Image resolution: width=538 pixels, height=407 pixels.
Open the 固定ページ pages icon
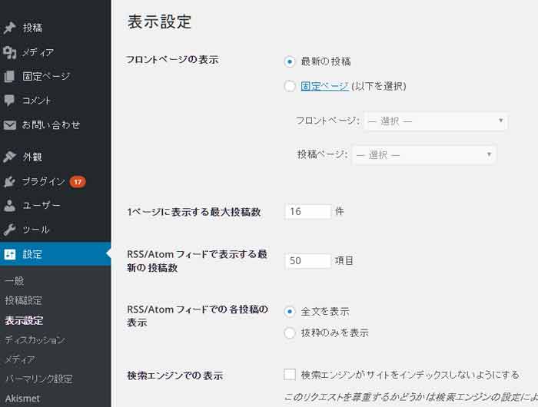pos(9,77)
